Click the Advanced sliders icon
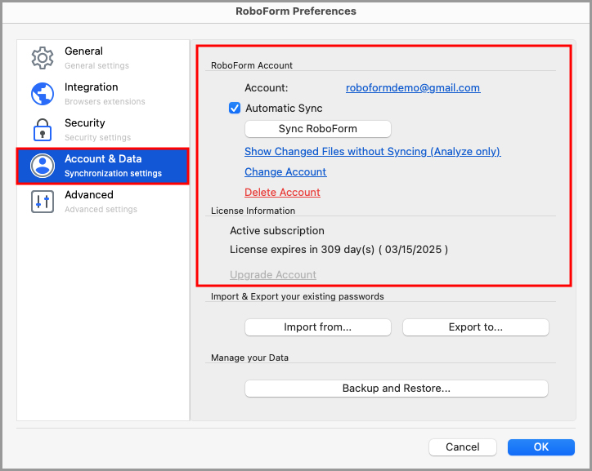592x471 pixels. (43, 202)
